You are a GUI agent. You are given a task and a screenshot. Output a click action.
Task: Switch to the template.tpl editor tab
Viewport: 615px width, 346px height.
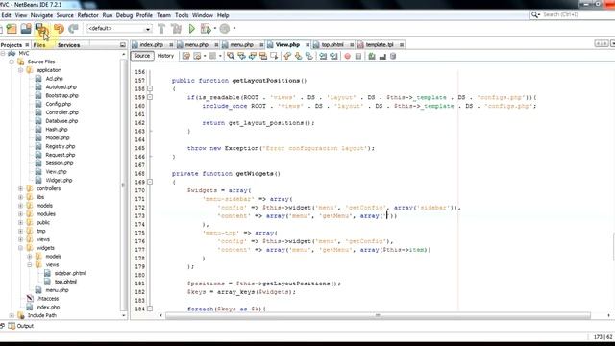point(380,45)
